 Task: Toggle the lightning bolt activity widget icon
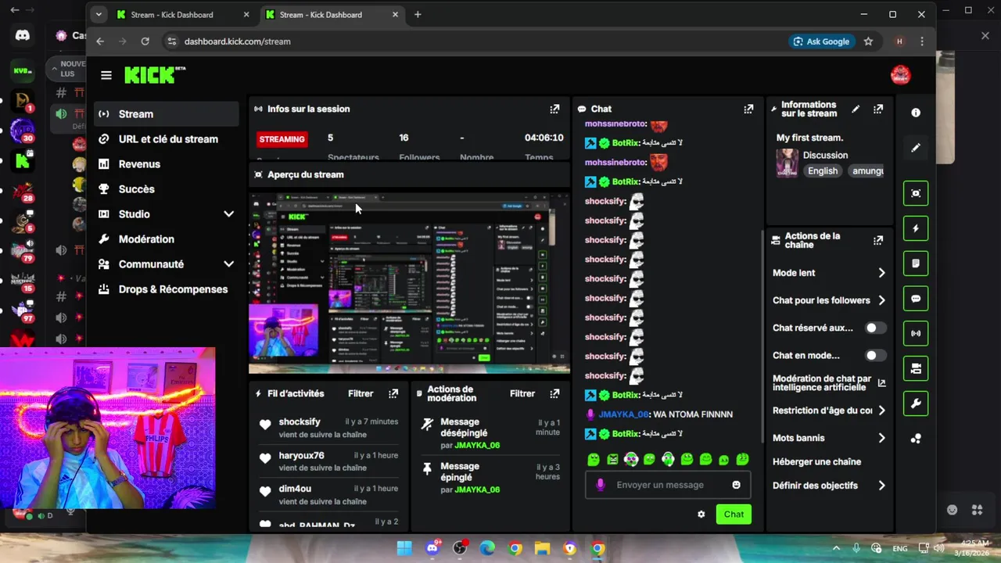[x=916, y=228]
